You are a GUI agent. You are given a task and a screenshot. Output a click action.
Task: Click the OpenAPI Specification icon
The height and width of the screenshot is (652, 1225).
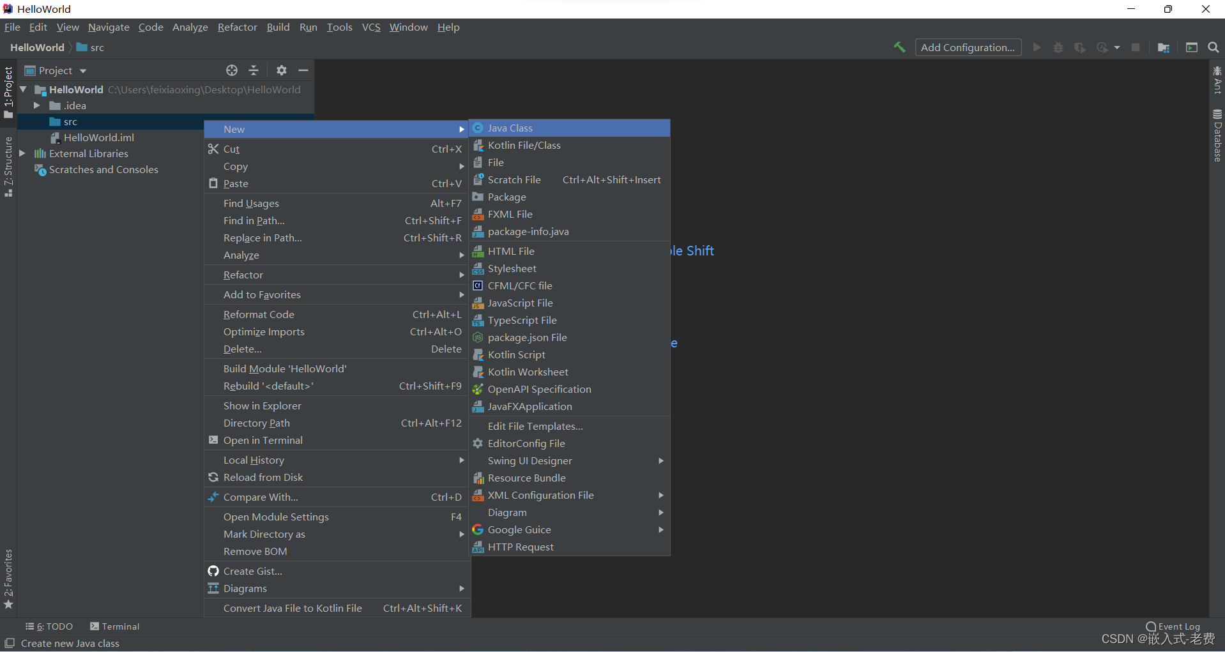coord(478,389)
